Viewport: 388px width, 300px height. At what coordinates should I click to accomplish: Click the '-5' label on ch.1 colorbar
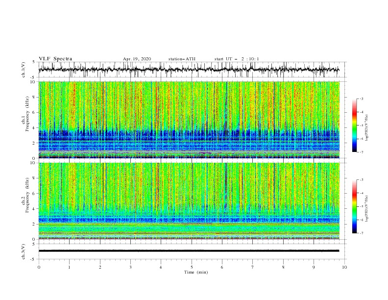tap(362, 125)
